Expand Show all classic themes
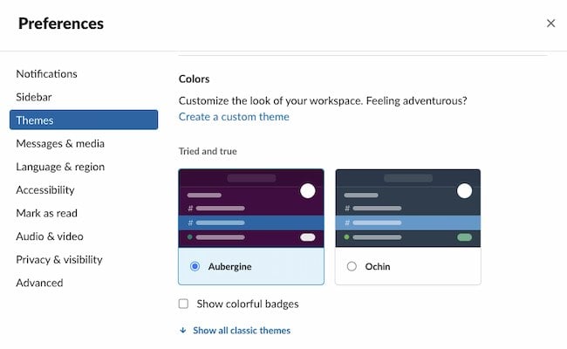 [x=242, y=330]
